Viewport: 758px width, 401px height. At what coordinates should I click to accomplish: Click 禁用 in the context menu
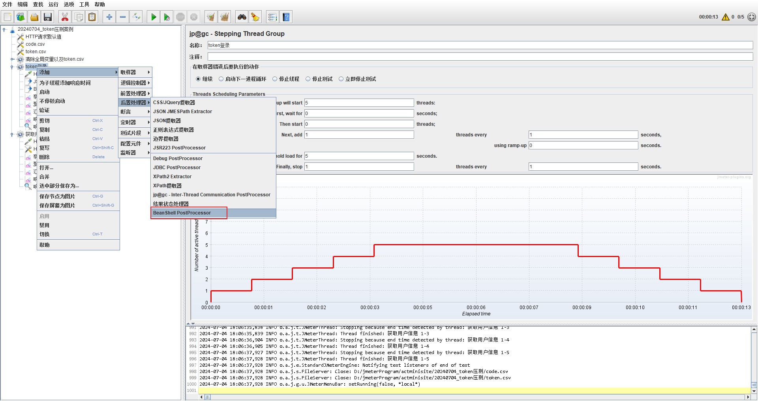point(44,225)
